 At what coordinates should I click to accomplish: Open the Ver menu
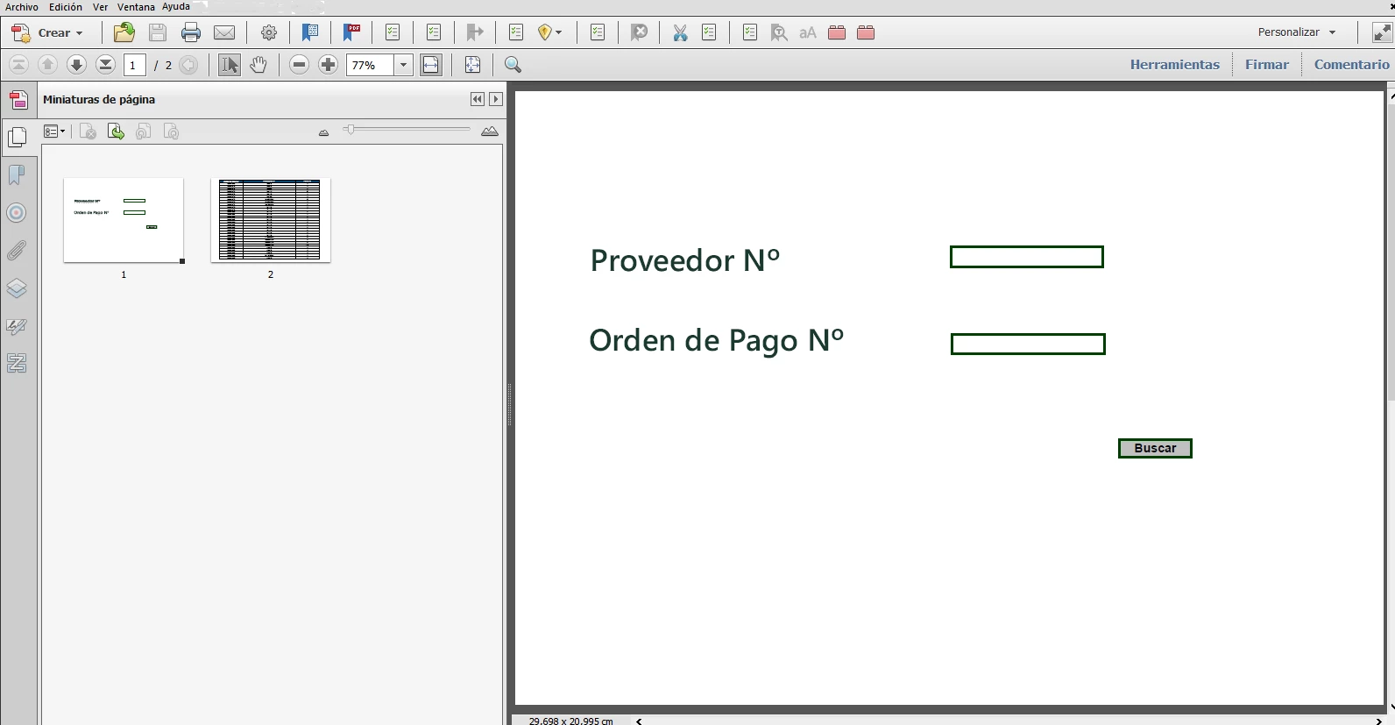[101, 6]
